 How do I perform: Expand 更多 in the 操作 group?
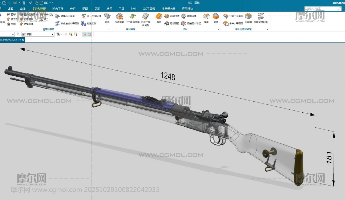216,18
